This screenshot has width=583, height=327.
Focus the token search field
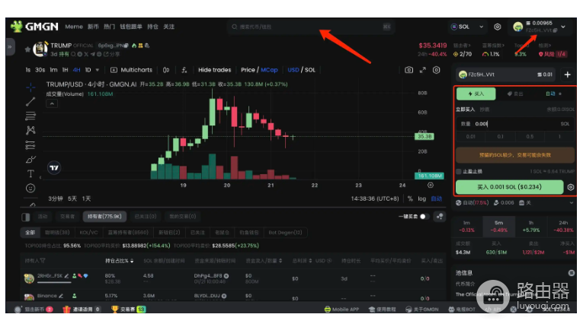click(310, 27)
